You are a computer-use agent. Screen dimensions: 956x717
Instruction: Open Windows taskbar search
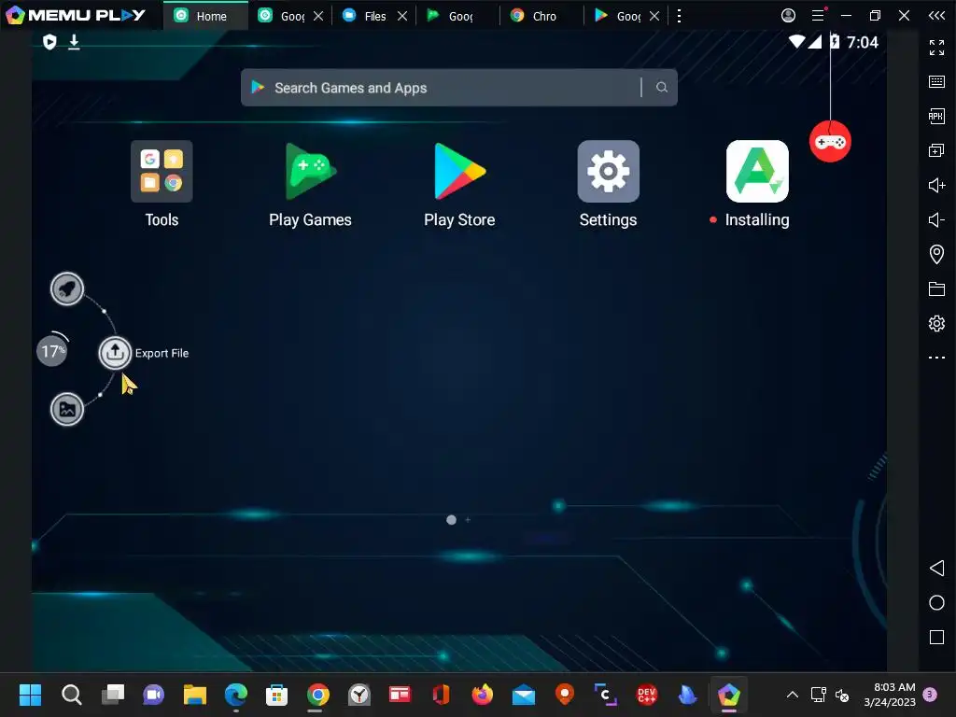coord(71,695)
